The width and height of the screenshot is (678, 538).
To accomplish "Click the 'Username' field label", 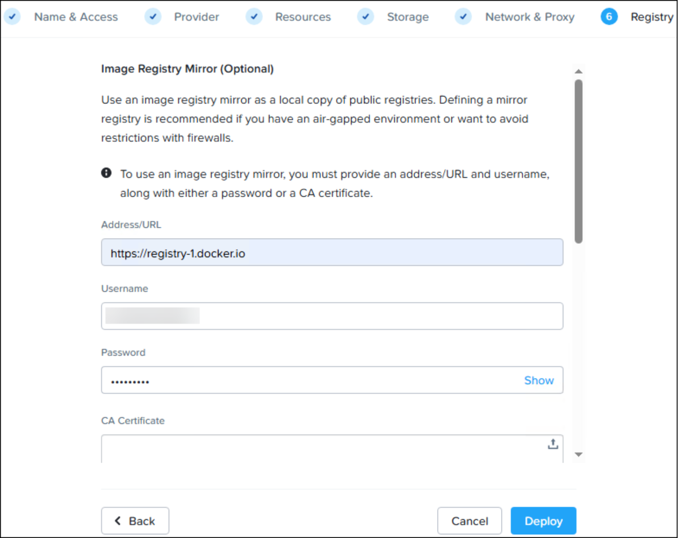I will (x=124, y=289).
